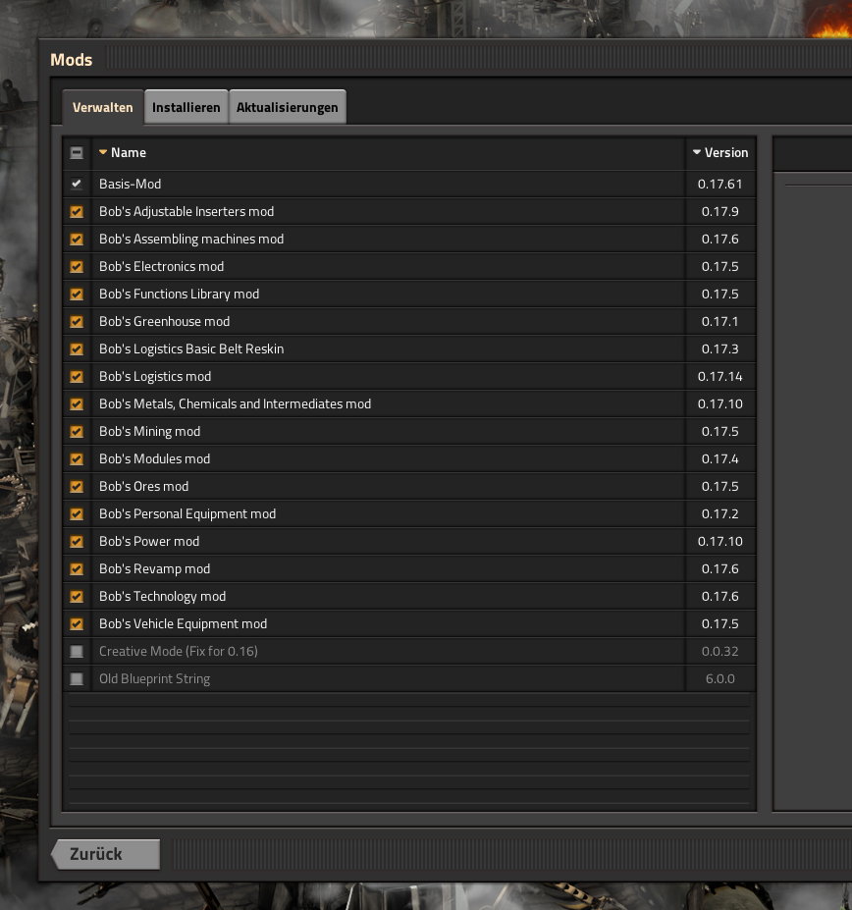This screenshot has width=852, height=910.
Task: Select Bob's Personal Equipment mod name
Action: click(187, 514)
